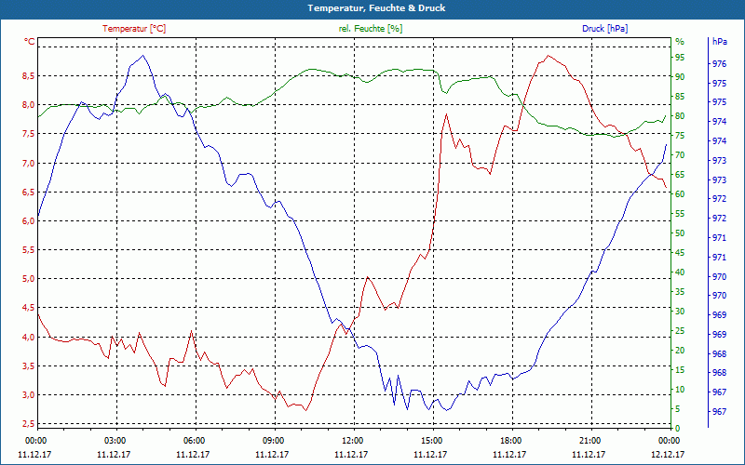745x465 pixels.
Task: Click the green "15" humidity axis value
Action: point(680,370)
